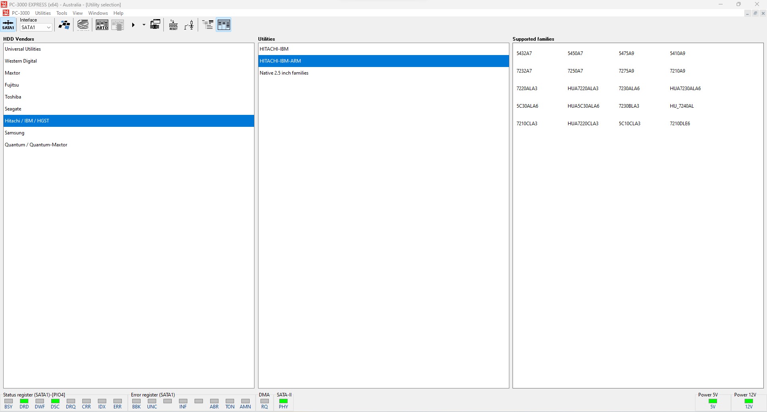Click the checkered flag toolbar icon
767x412 pixels.
(64, 25)
